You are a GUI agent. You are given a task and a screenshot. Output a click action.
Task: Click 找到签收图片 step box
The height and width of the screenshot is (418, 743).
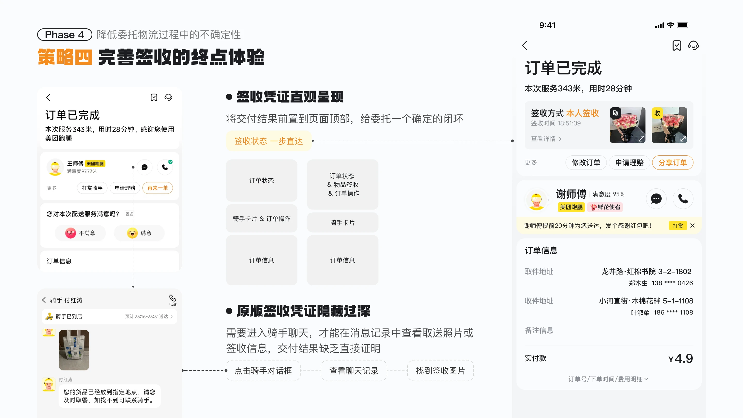(x=440, y=371)
